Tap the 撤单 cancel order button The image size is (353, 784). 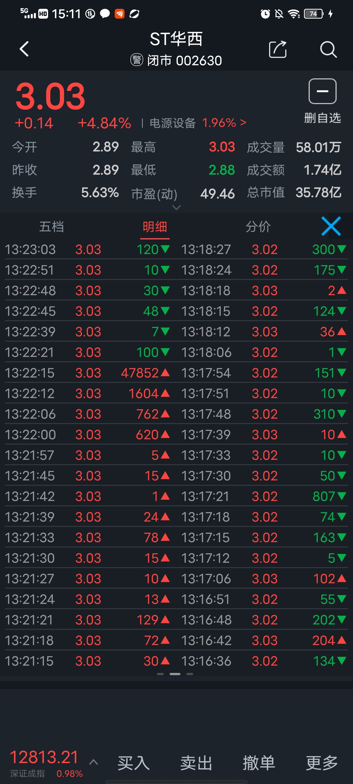click(259, 763)
